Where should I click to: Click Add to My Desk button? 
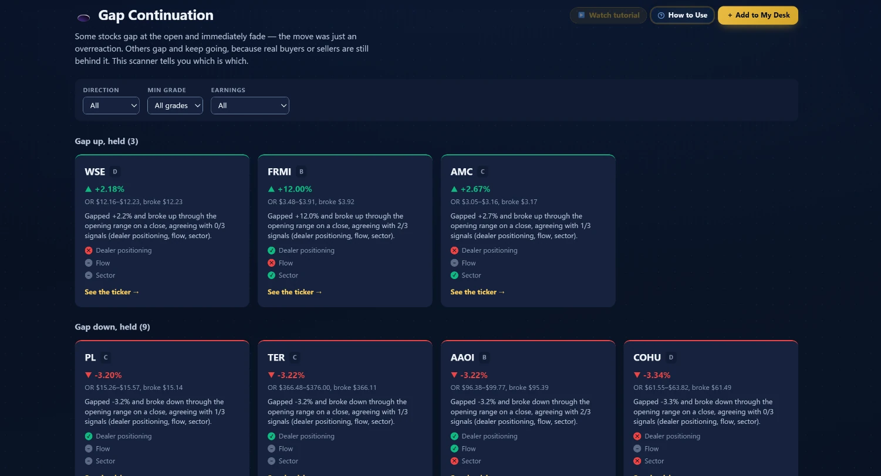(x=758, y=15)
